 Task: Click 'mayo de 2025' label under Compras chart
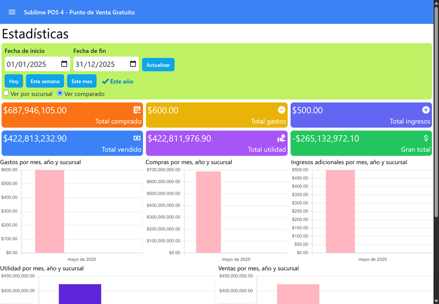tap(236, 259)
